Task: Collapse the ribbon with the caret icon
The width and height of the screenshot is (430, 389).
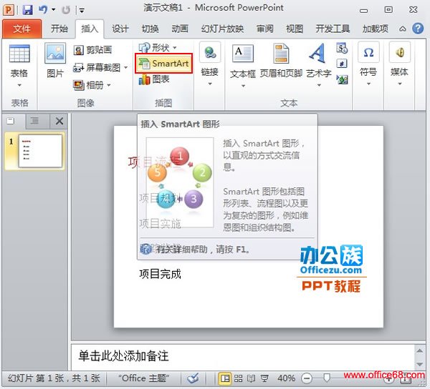Action: (402, 29)
